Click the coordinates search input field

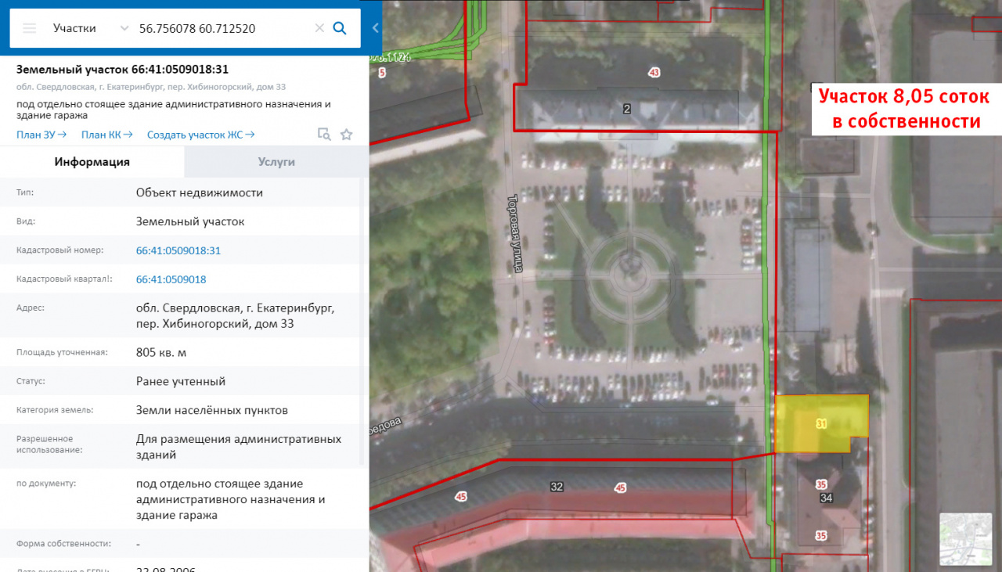point(223,28)
